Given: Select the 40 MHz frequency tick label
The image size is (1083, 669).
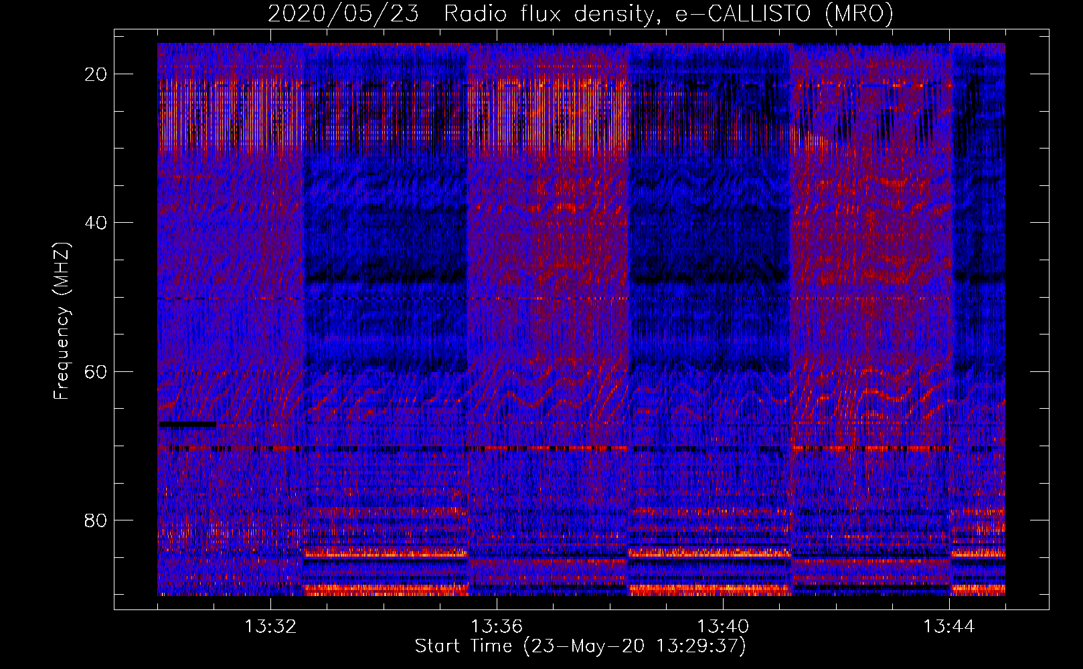Looking at the screenshot, I should coord(96,223).
